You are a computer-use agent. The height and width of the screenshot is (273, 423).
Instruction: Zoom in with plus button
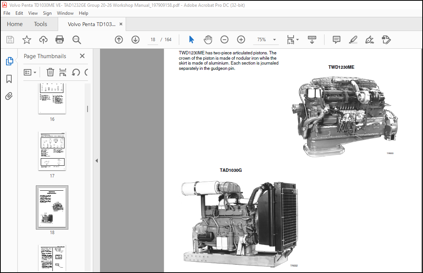(x=241, y=40)
